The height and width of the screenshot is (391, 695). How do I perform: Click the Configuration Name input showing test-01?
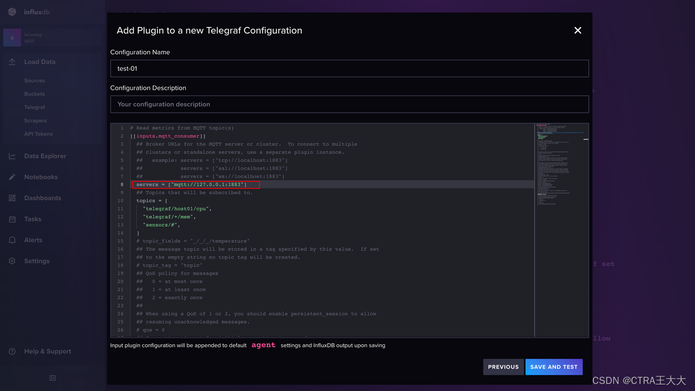(x=349, y=68)
